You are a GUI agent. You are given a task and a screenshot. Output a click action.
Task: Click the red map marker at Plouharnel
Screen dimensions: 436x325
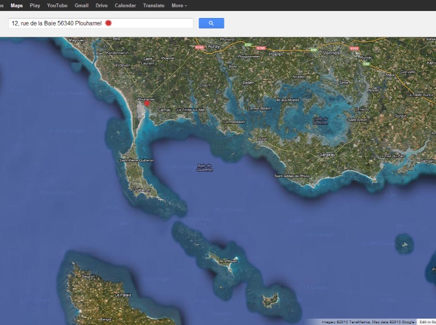[147, 103]
